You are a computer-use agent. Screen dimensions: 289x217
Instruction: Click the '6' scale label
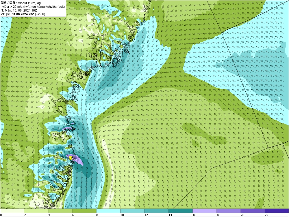[73, 215]
